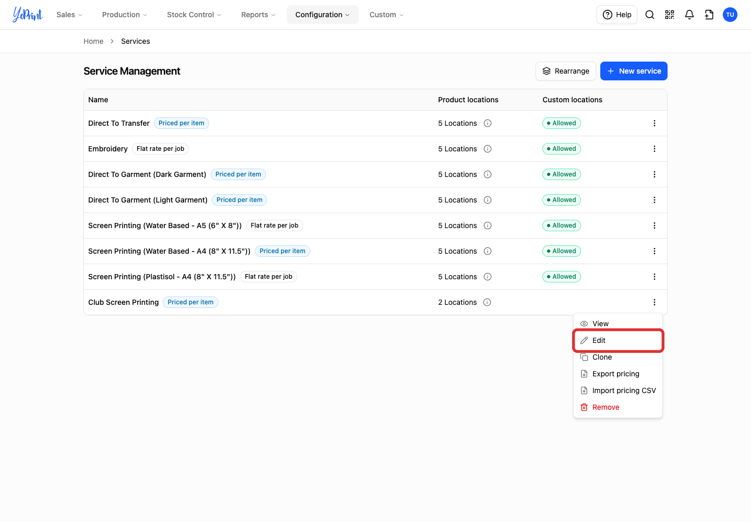Expand the Configuration dropdown

pyautogui.click(x=322, y=15)
